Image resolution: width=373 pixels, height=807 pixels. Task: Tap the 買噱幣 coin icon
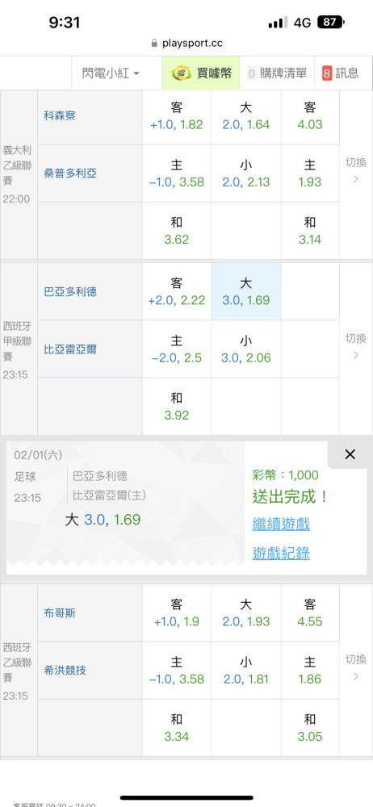[x=180, y=73]
